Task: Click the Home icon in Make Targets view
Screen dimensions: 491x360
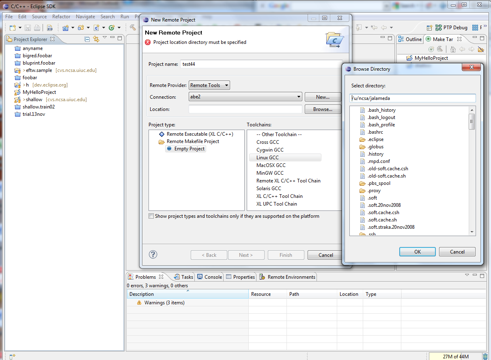Action: click(x=453, y=49)
